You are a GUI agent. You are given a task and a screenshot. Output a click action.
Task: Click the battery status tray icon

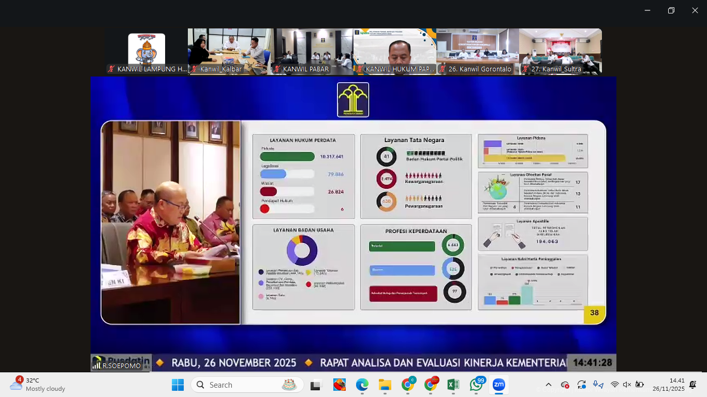point(639,385)
